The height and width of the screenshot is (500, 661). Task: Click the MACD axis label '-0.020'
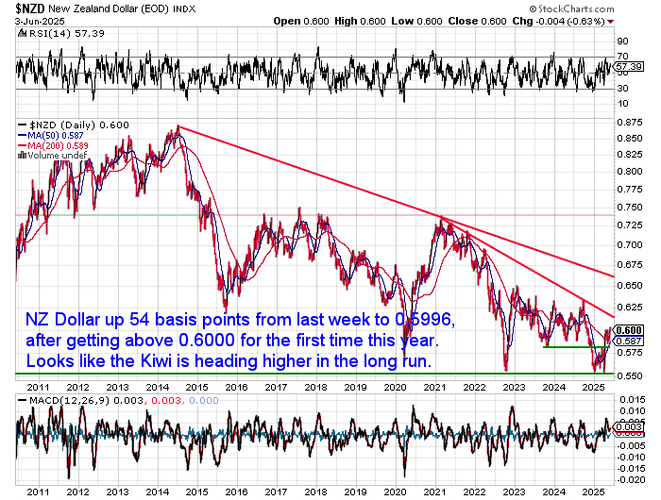(x=631, y=480)
